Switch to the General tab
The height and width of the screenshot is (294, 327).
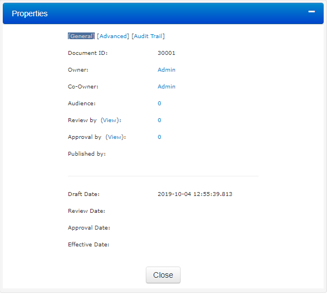[x=81, y=36]
